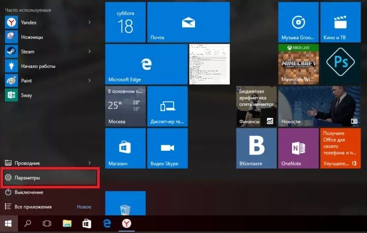Launch the ВКонтакте tile
This screenshot has height=233, width=367.
pos(256,148)
